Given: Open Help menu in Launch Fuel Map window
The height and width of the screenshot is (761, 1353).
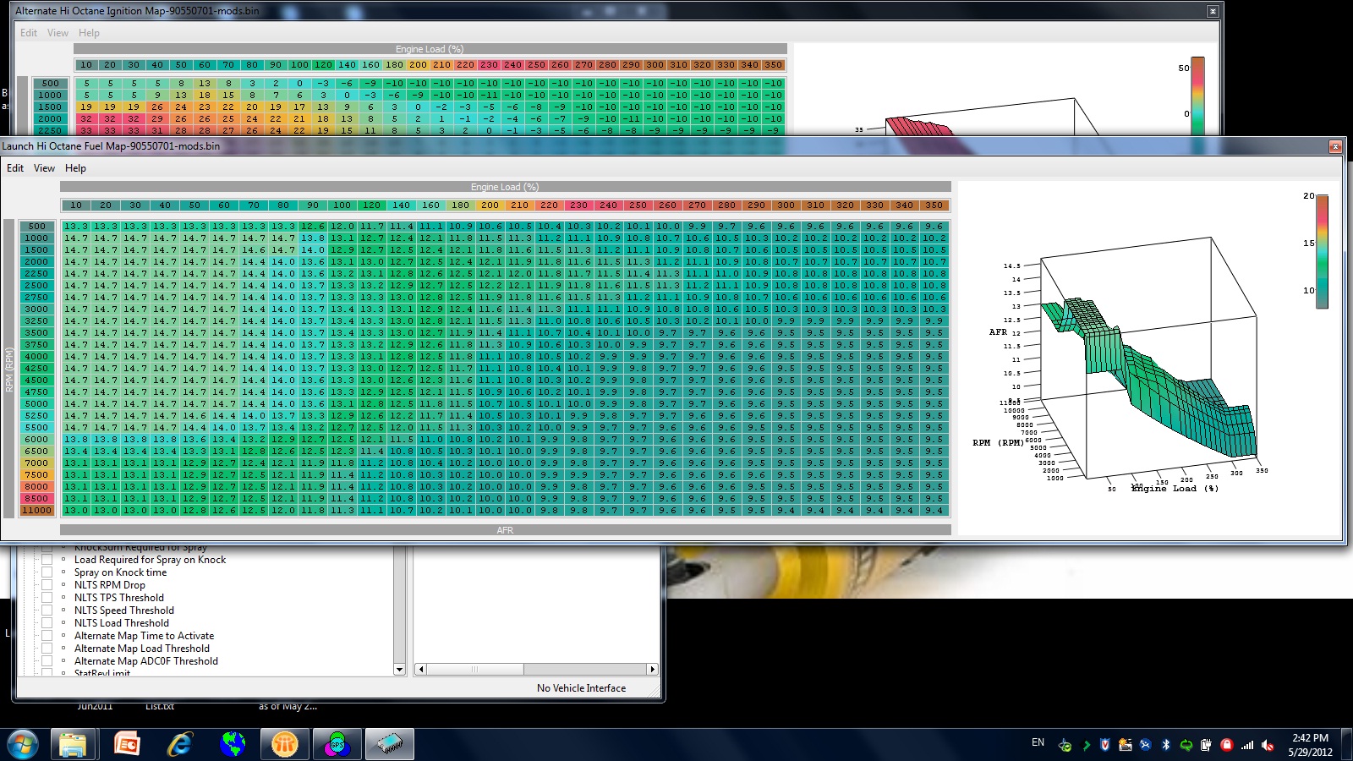Looking at the screenshot, I should (75, 168).
